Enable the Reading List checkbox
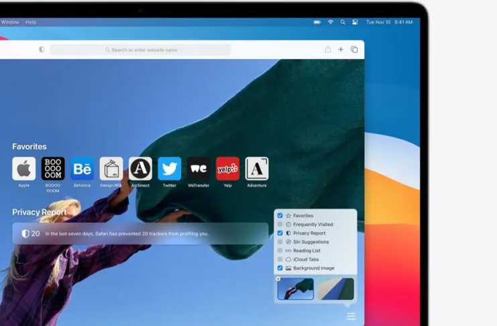The image size is (497, 326). pyautogui.click(x=280, y=250)
